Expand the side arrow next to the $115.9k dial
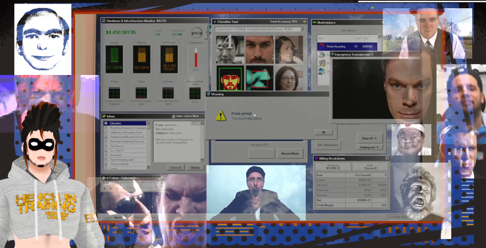Image resolution: width=486 pixels, height=248 pixels. click(206, 32)
